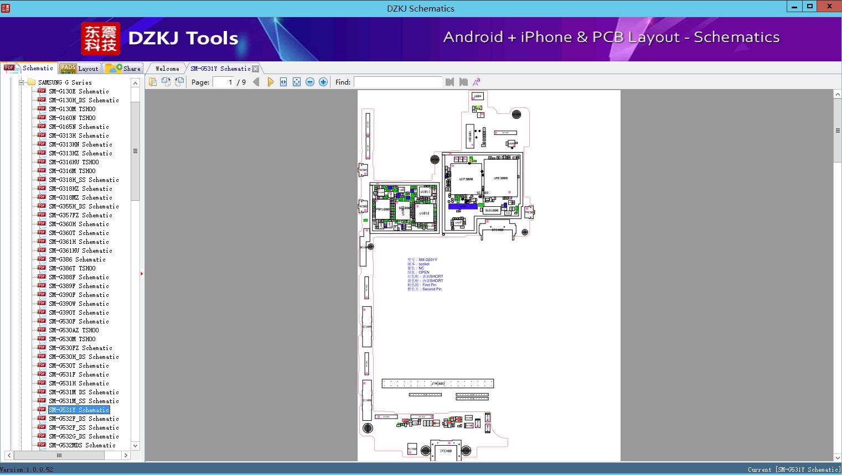Click the DZKJ app icon in title bar

[6, 8]
